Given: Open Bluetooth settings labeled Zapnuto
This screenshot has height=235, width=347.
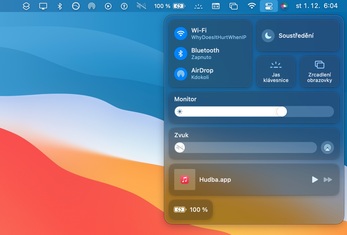Looking at the screenshot, I should (201, 57).
